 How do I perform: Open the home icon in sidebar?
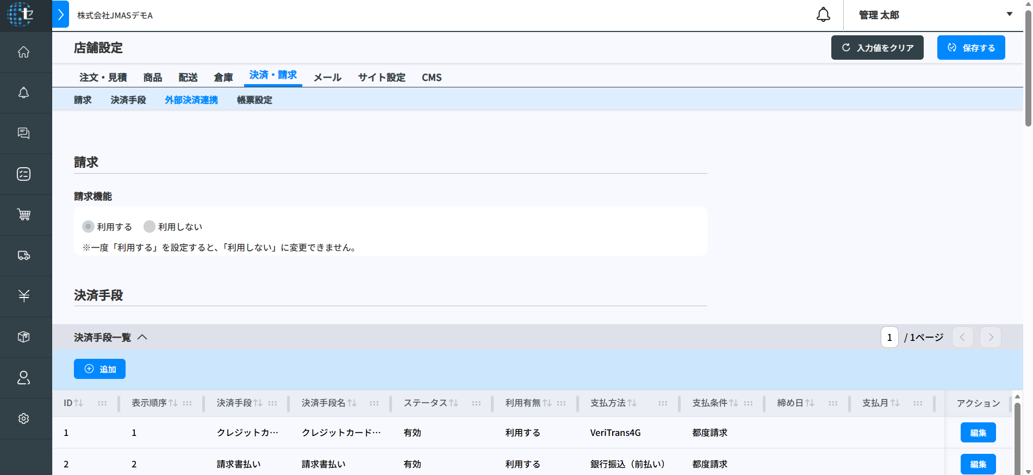pyautogui.click(x=23, y=52)
